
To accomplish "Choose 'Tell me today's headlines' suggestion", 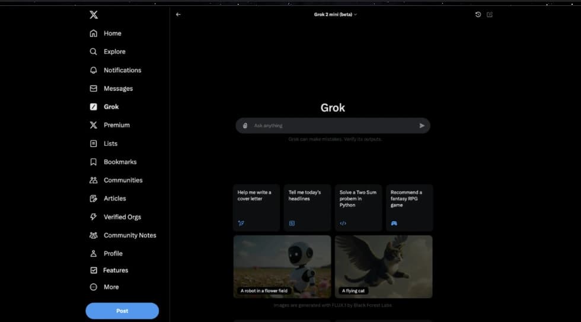I will pos(307,208).
